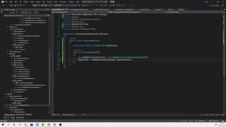226x127 pixels.
Task: Open the Build menu
Action: (x=32, y=2)
